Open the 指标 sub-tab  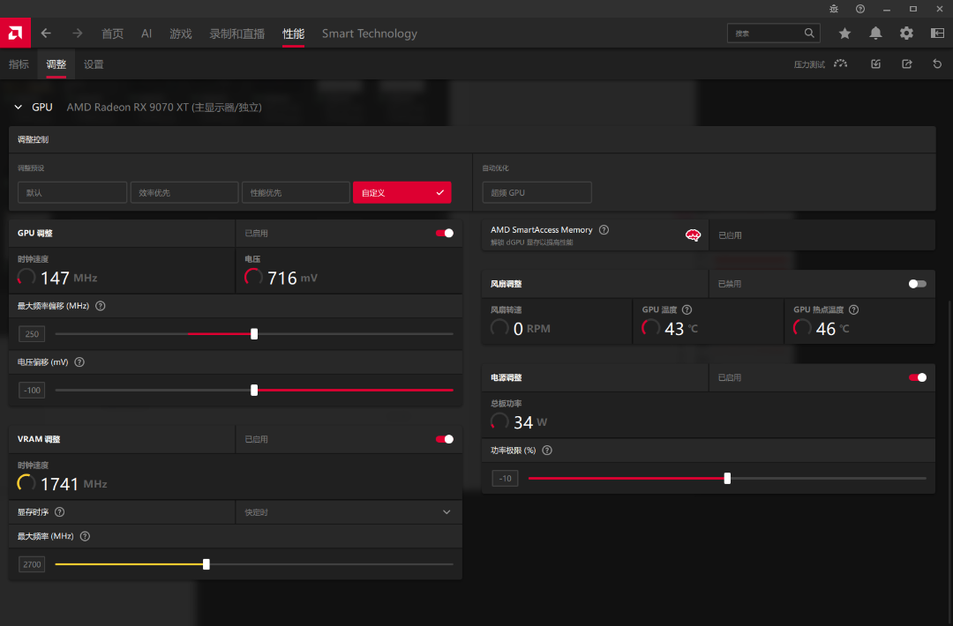[x=19, y=64]
